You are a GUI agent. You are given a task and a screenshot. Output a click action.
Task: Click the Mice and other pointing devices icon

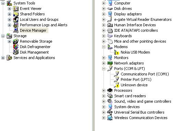(110, 41)
